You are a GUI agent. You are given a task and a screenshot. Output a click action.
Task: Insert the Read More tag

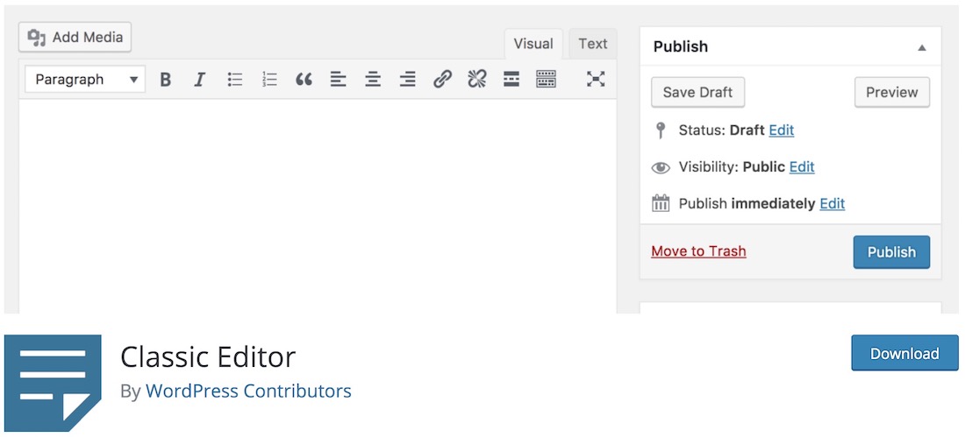tap(511, 80)
